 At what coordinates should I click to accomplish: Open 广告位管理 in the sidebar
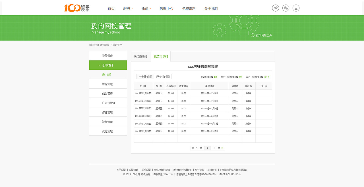point(108,103)
